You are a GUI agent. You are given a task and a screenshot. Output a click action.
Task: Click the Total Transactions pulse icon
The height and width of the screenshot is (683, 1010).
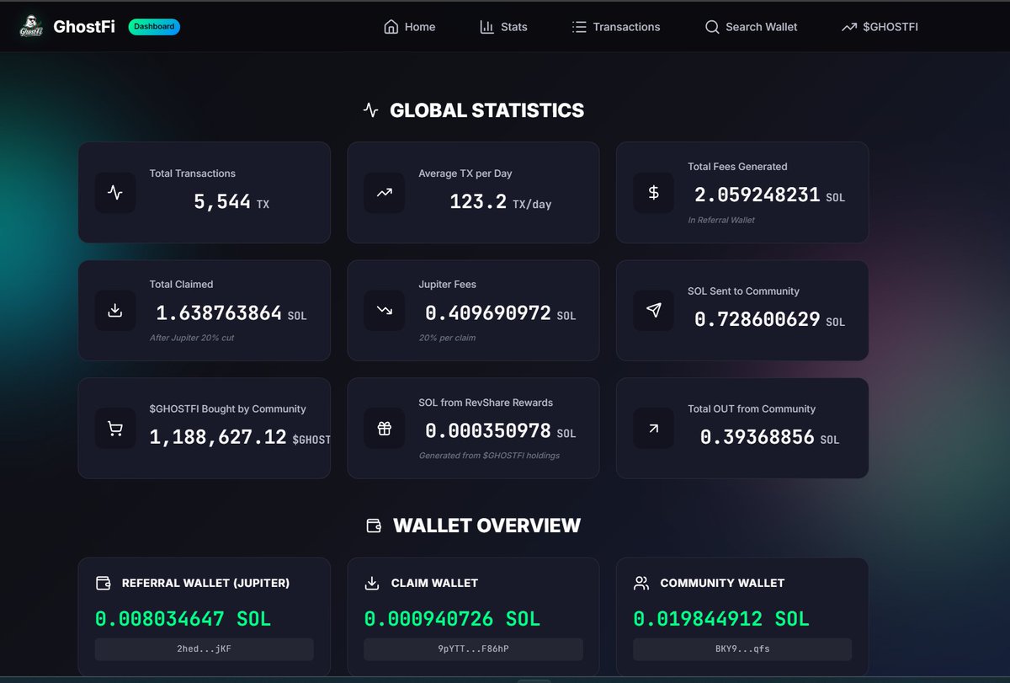(x=115, y=193)
